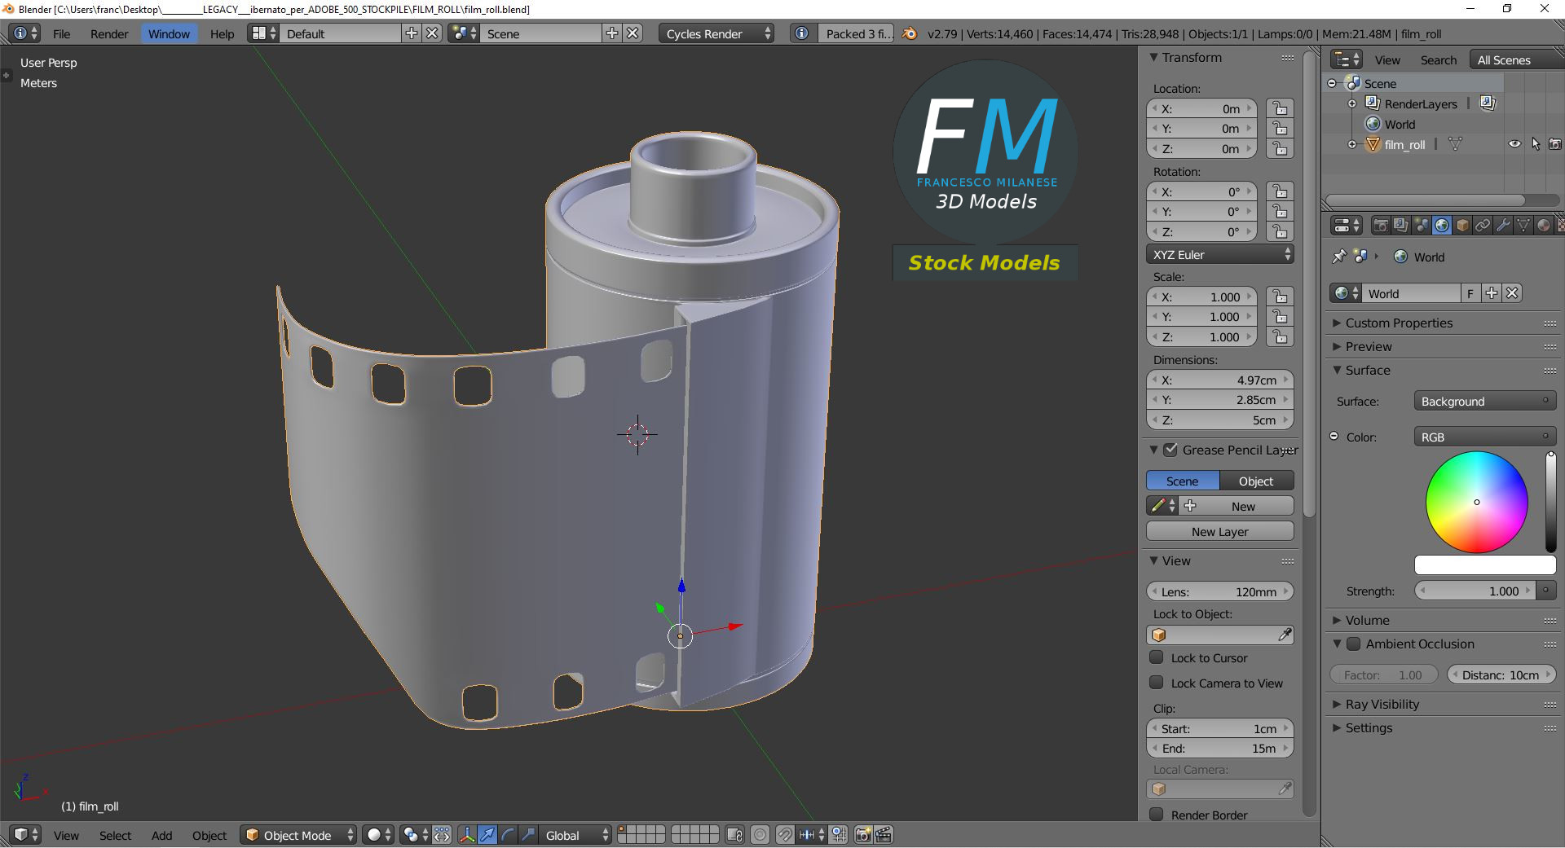
Task: Open the Info editor type selector
Action: 24,33
